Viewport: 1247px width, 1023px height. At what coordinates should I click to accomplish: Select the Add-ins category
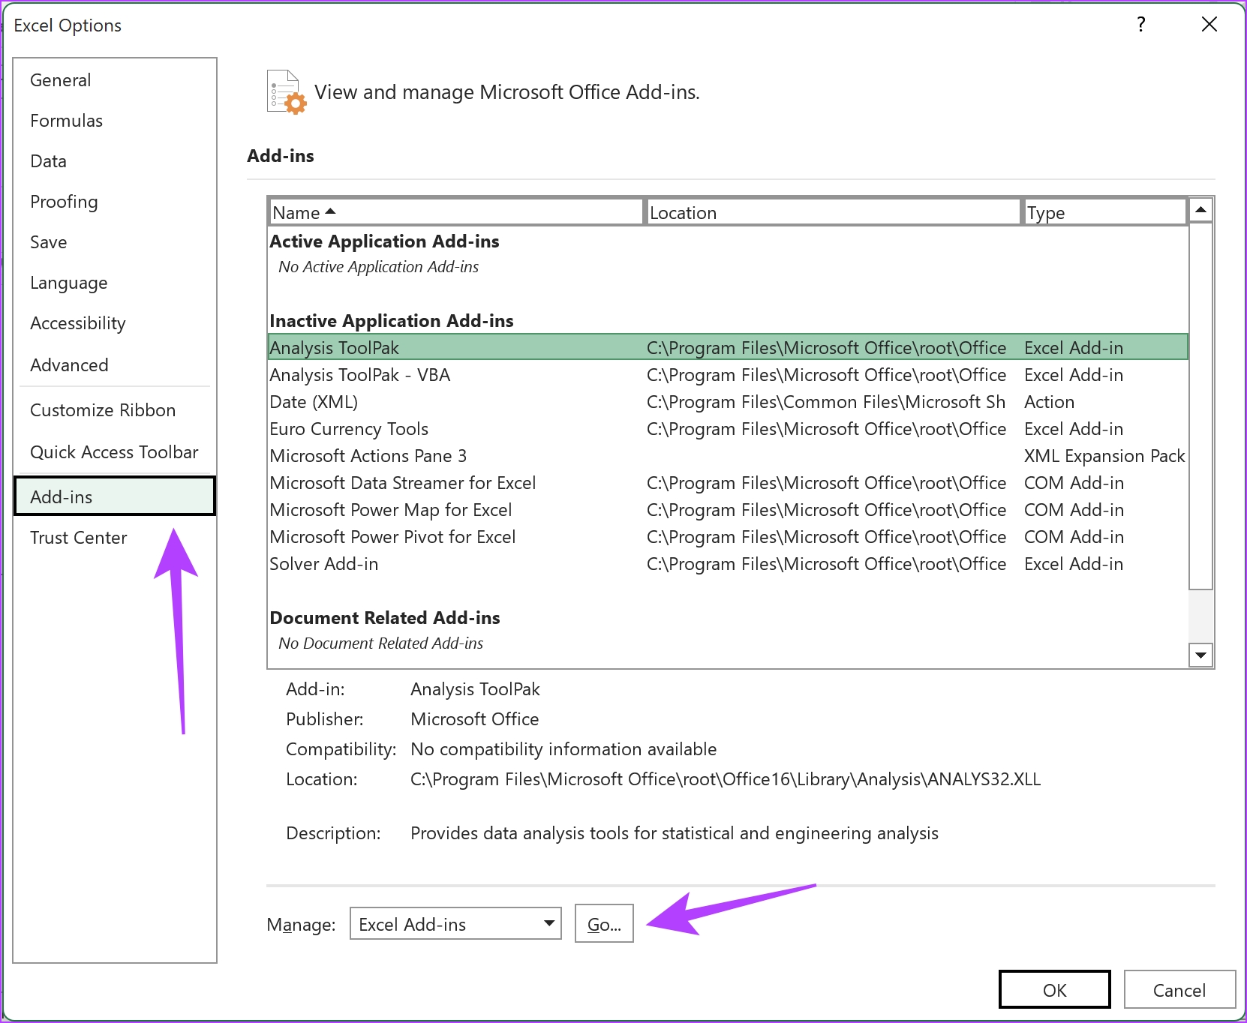click(x=115, y=496)
